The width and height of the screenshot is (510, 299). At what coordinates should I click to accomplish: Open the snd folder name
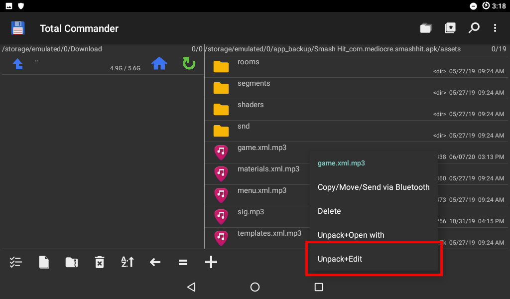pyautogui.click(x=244, y=126)
